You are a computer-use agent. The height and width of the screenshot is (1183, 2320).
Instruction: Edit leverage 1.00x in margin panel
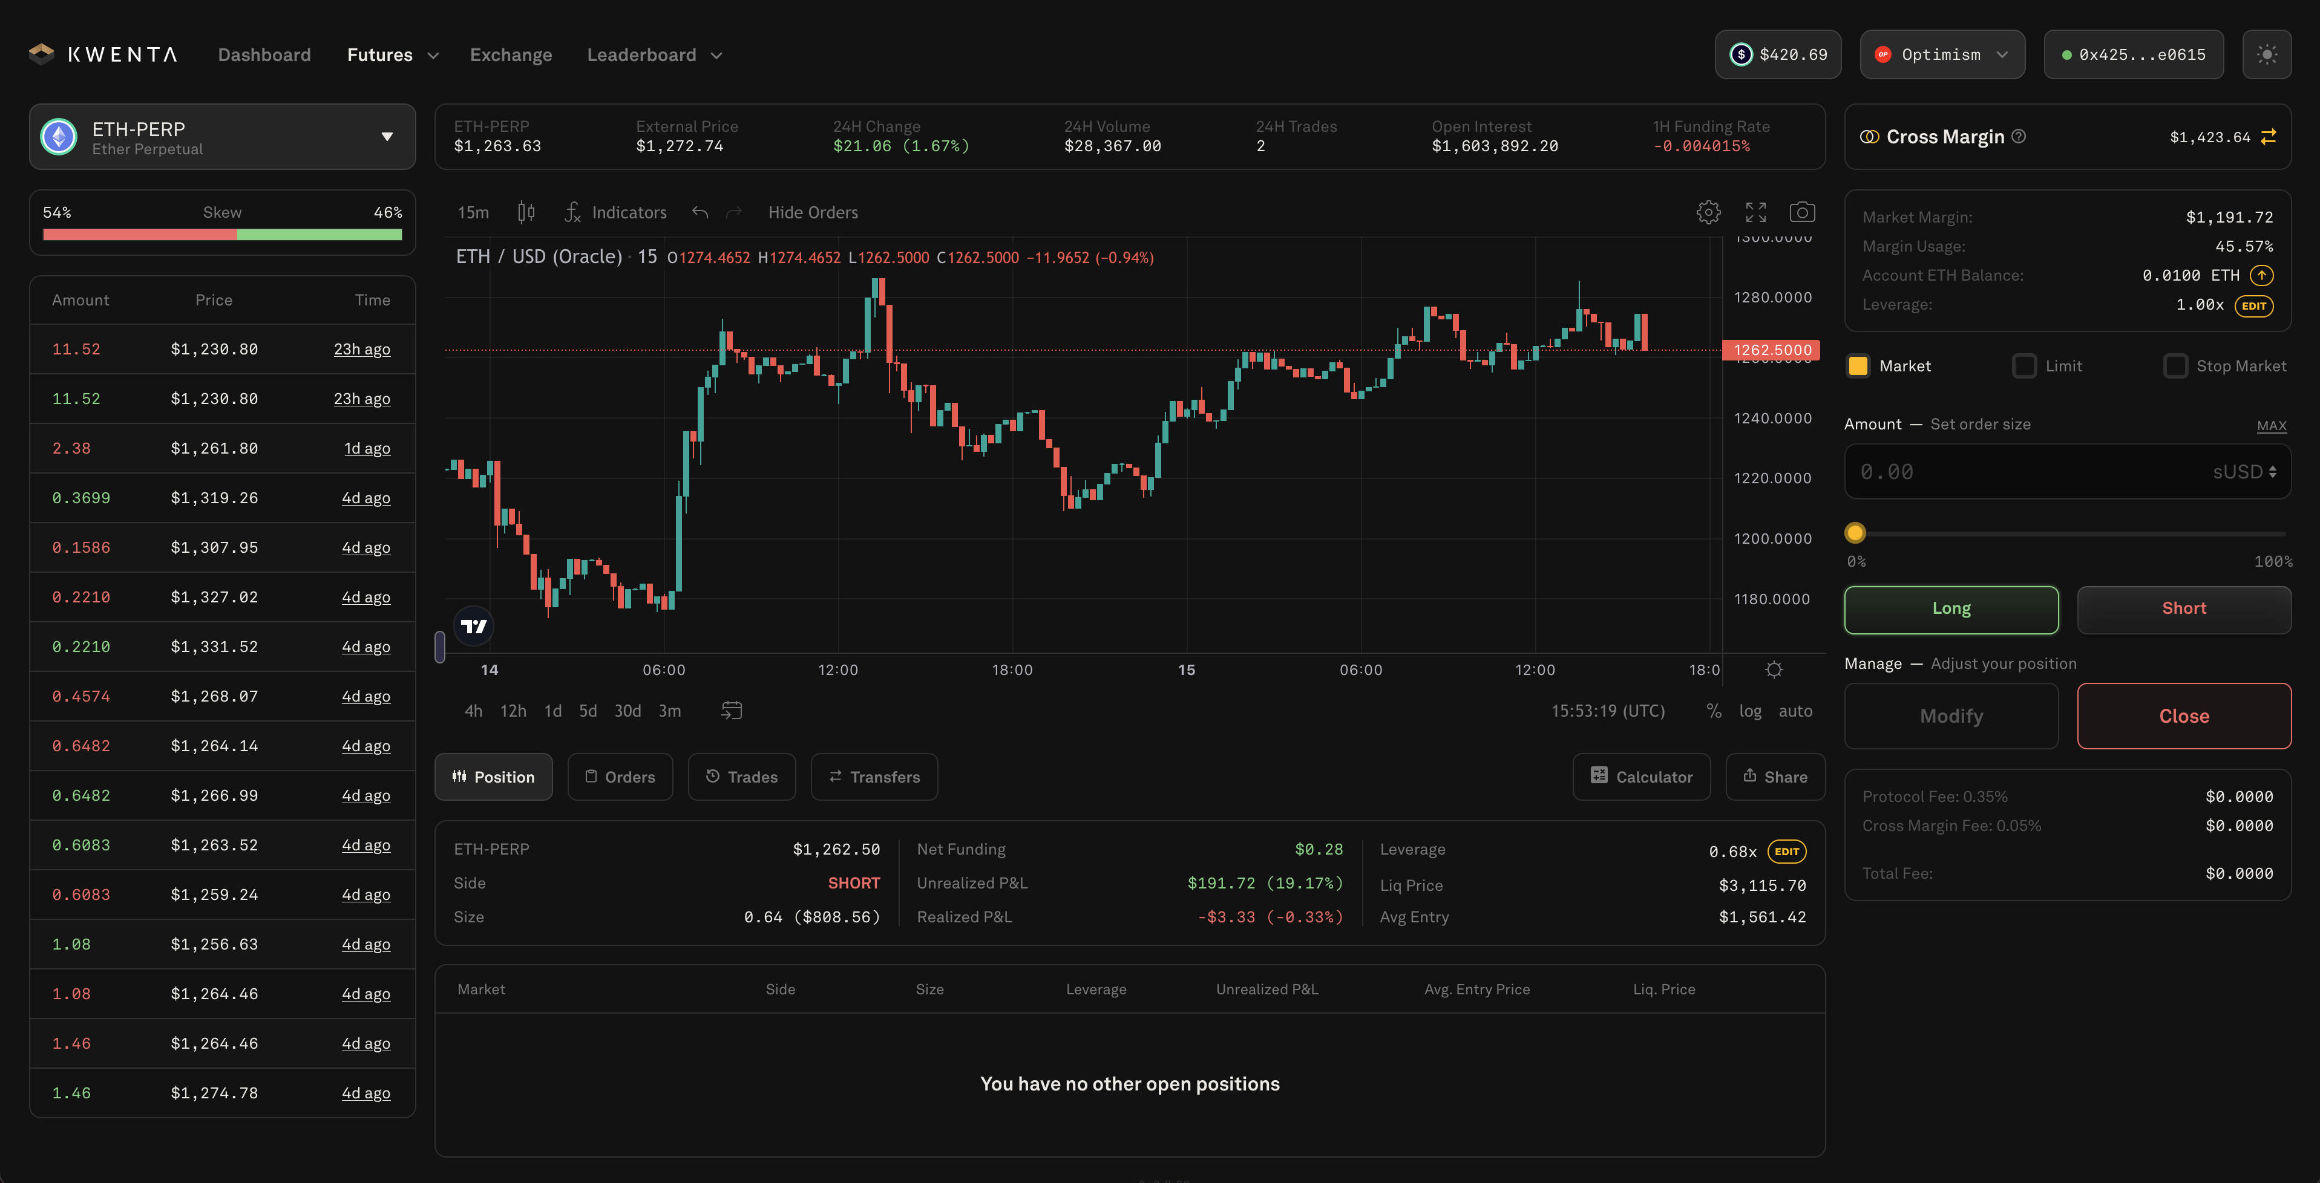pos(2253,305)
